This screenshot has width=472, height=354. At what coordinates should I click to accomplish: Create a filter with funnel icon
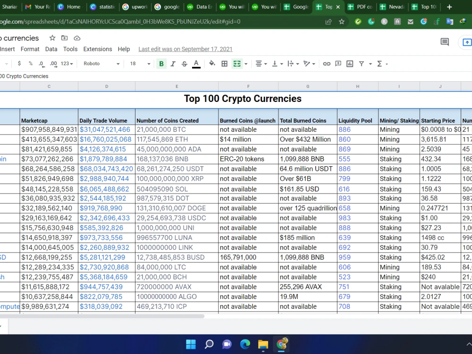[362, 64]
